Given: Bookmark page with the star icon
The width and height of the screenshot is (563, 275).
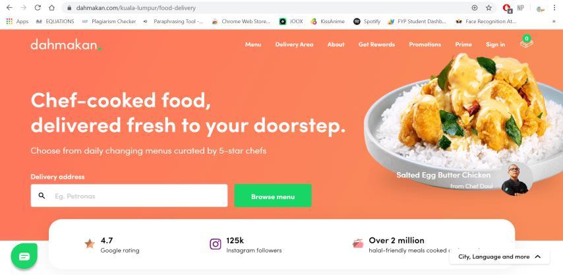Looking at the screenshot, I should [489, 7].
